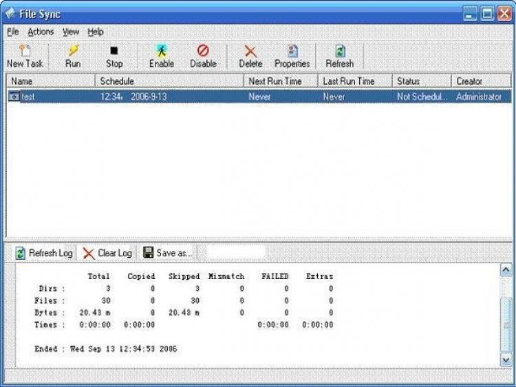
Task: Save log using Save as...
Action: pos(167,253)
